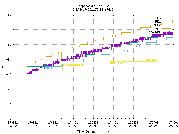Click the y-axis tick label -20
179x134 pixels.
pyautogui.click(x=8, y=59)
